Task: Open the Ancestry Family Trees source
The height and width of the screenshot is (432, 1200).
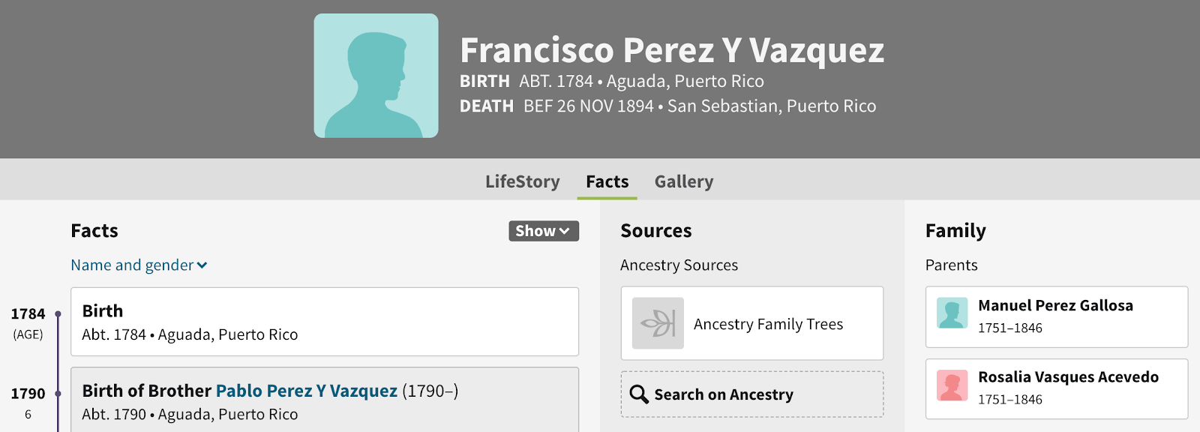Action: coord(768,324)
